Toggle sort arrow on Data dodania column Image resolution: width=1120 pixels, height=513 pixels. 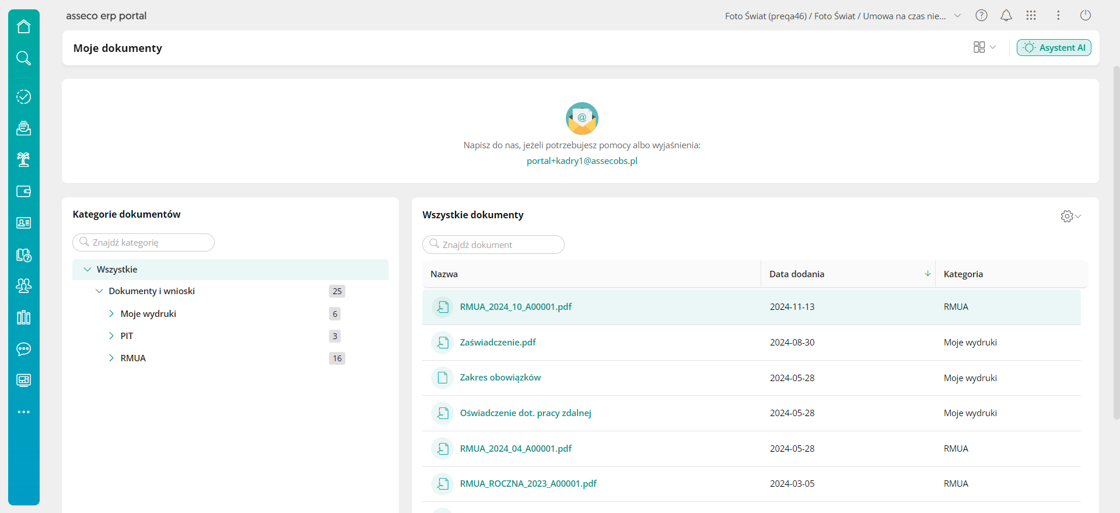pos(928,274)
